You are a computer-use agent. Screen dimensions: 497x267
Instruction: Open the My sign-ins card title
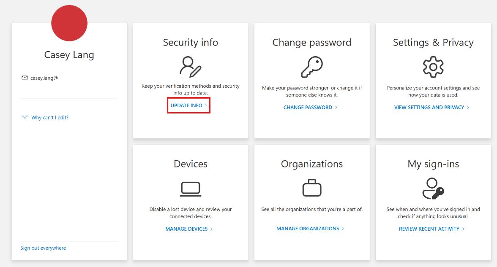tap(433, 164)
